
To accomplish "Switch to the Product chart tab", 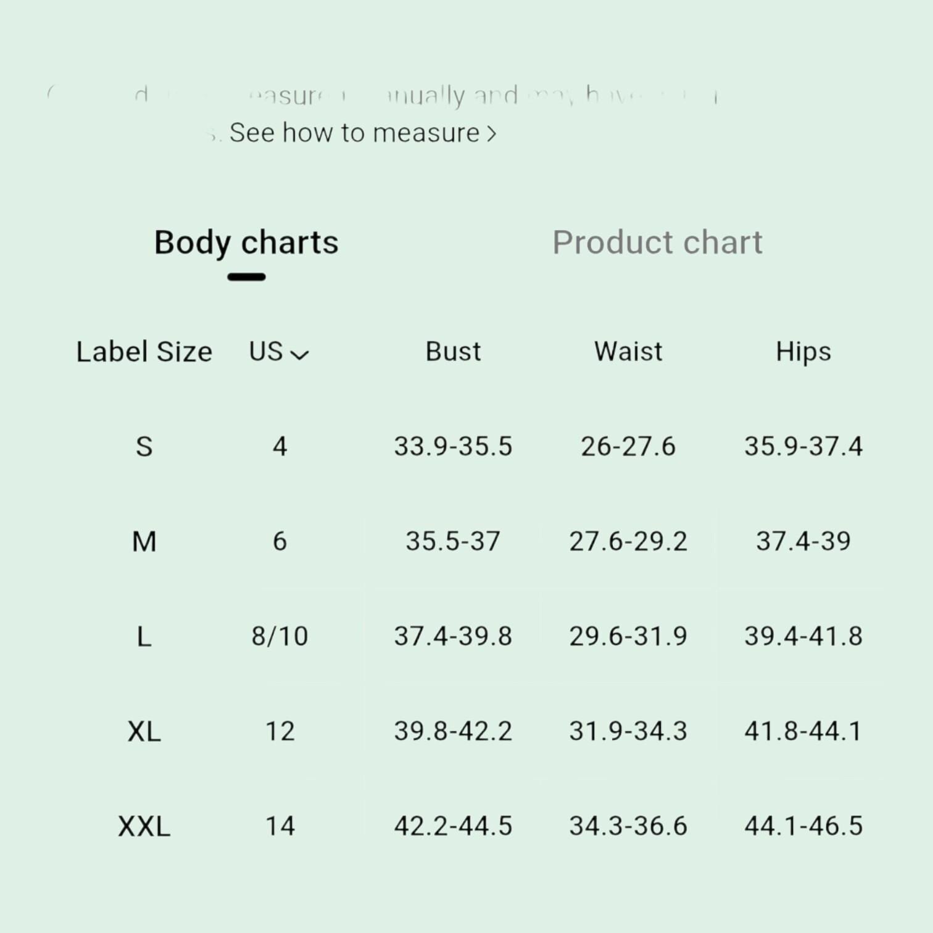I will coord(657,243).
